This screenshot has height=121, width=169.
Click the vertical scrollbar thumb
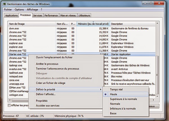click(157, 75)
